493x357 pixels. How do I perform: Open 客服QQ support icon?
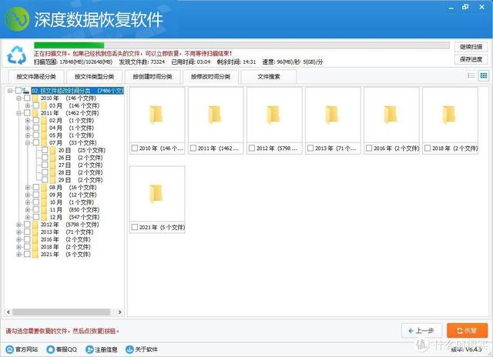[50, 349]
